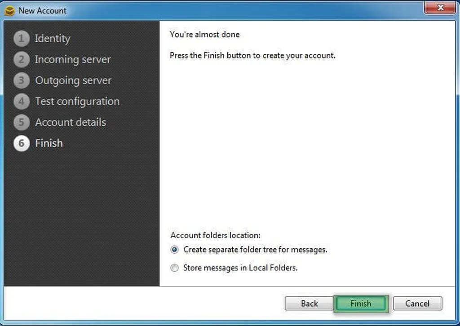Open the Test configuration step
The image size is (460, 326).
click(77, 101)
